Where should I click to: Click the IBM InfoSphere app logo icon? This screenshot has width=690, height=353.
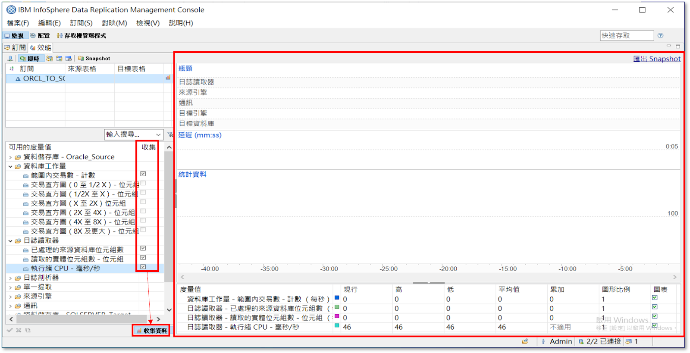(x=11, y=9)
